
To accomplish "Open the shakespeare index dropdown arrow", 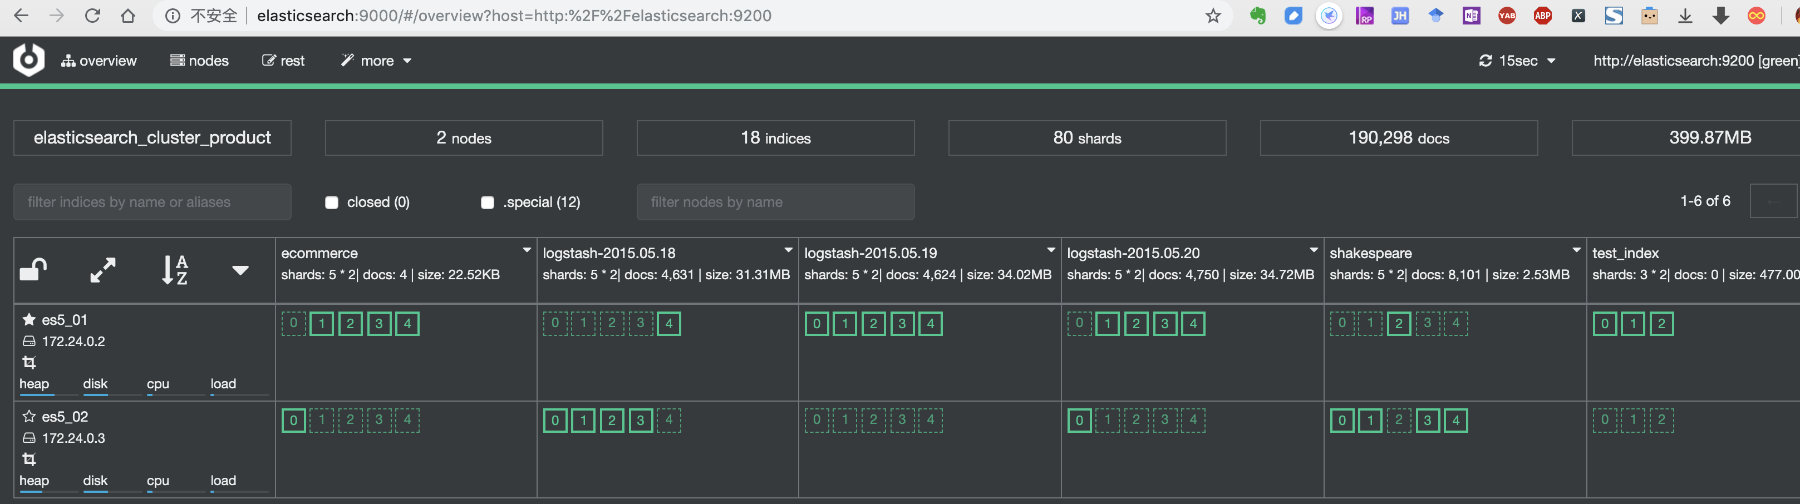I will pos(1576,250).
